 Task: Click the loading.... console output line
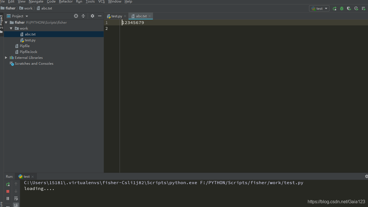39,189
